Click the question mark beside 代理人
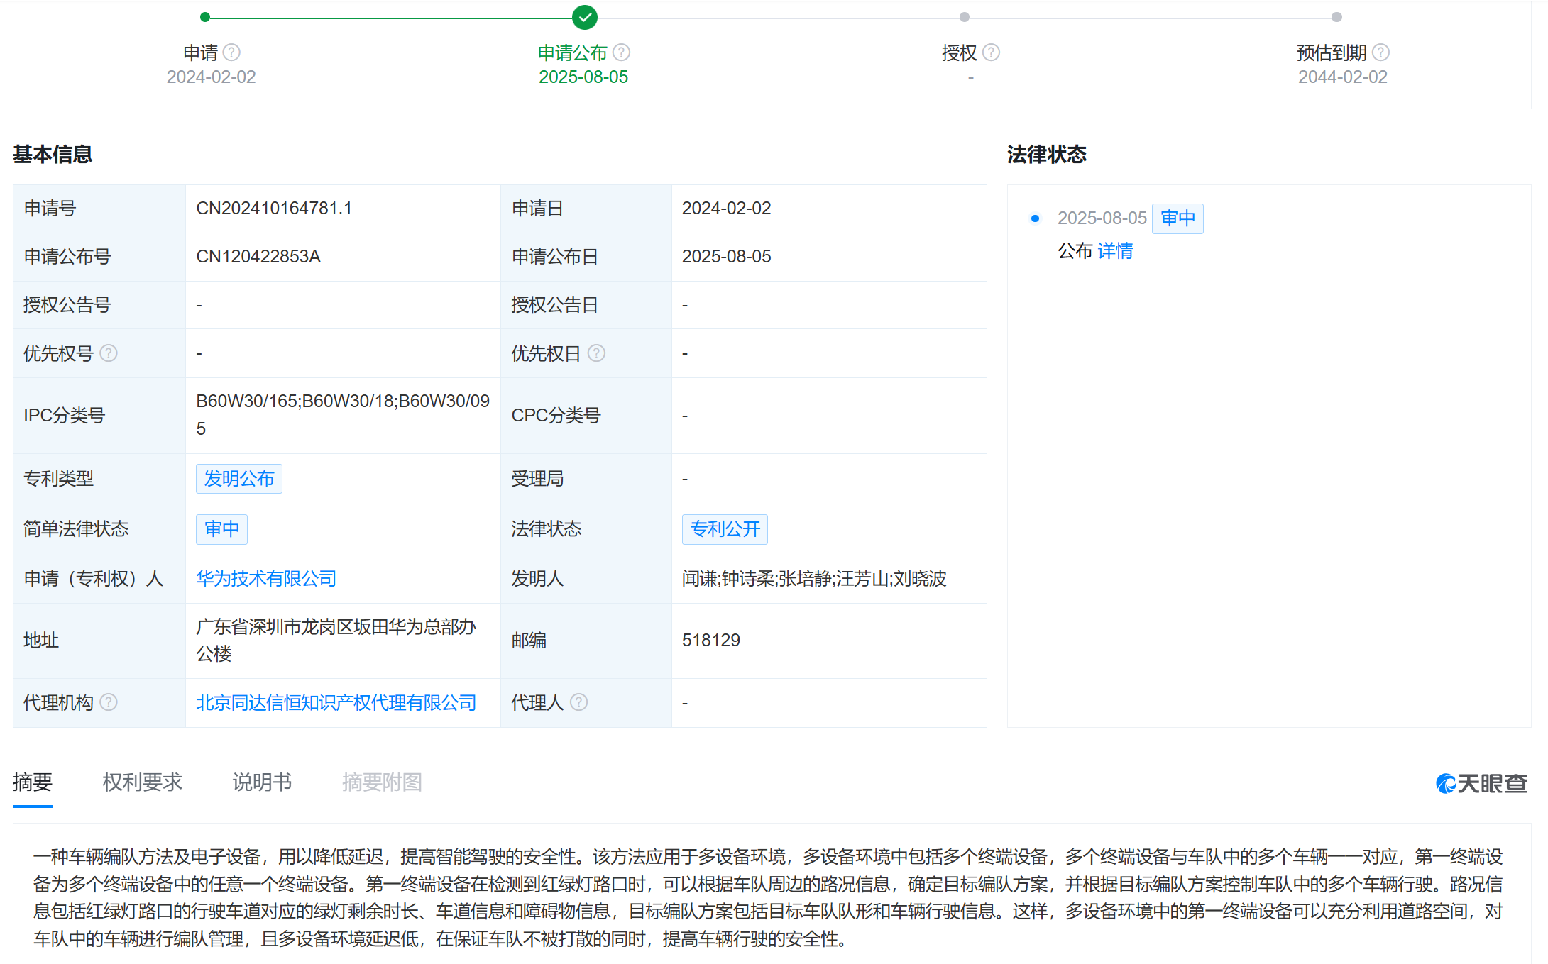The width and height of the screenshot is (1548, 964). tap(579, 702)
